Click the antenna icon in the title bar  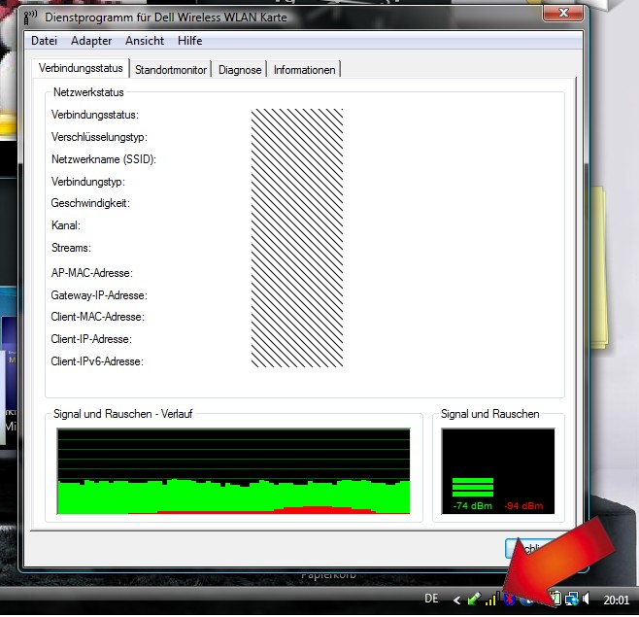[x=30, y=17]
